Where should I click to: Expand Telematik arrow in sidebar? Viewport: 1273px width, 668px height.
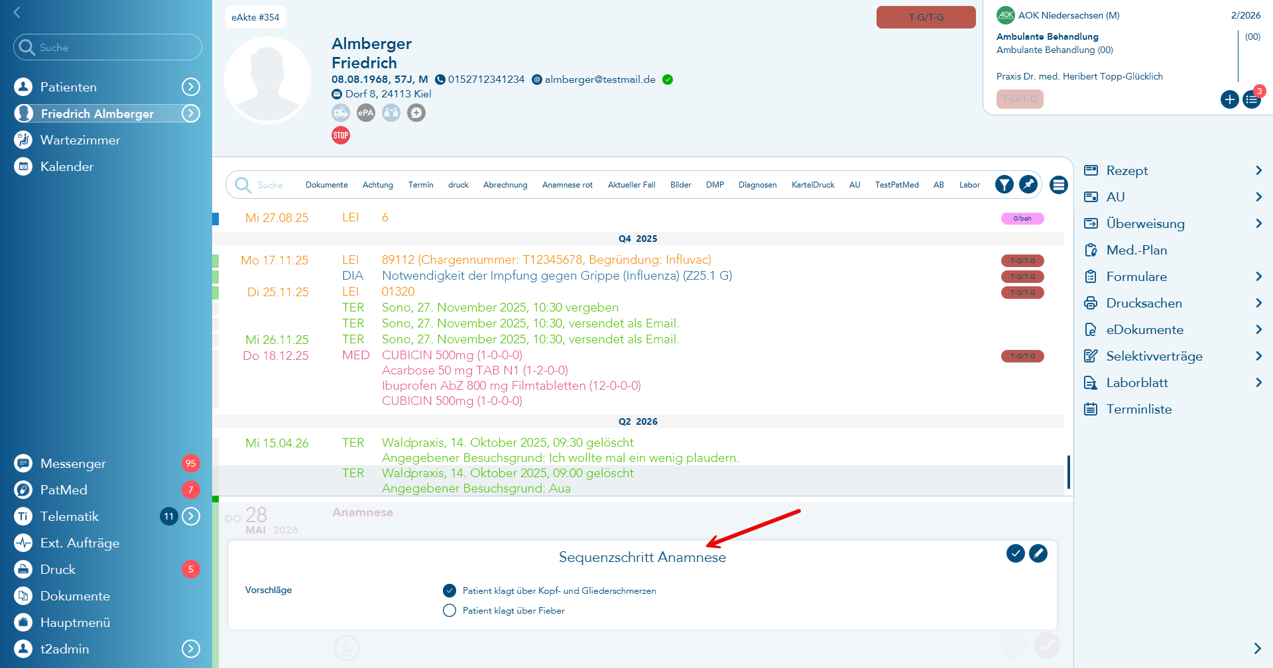[191, 516]
